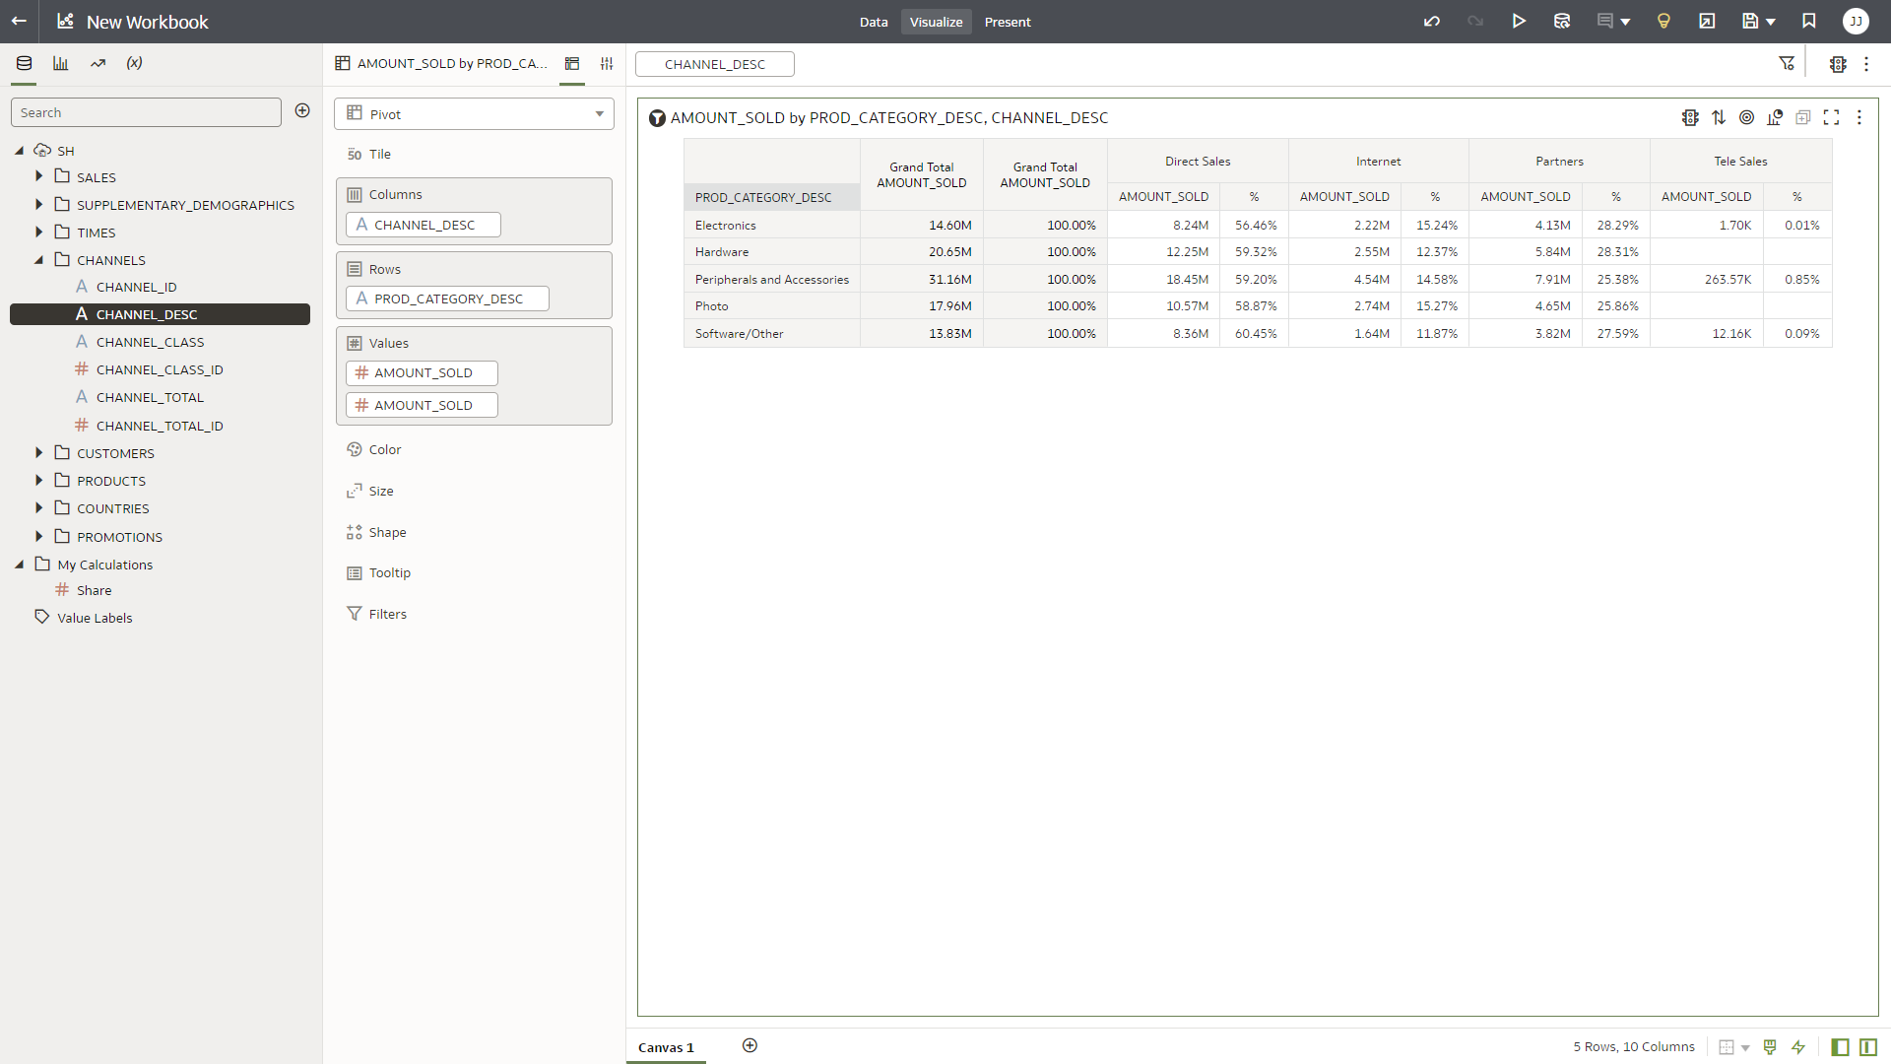This screenshot has height=1064, width=1891.
Task: Maximize the pivot visualization
Action: click(x=1831, y=117)
